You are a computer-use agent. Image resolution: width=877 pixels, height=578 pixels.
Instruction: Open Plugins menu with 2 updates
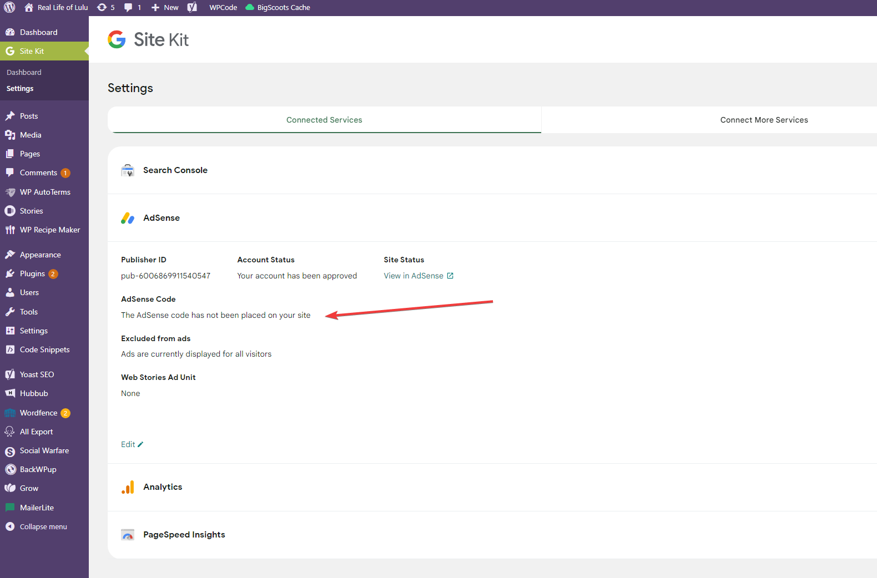32,273
